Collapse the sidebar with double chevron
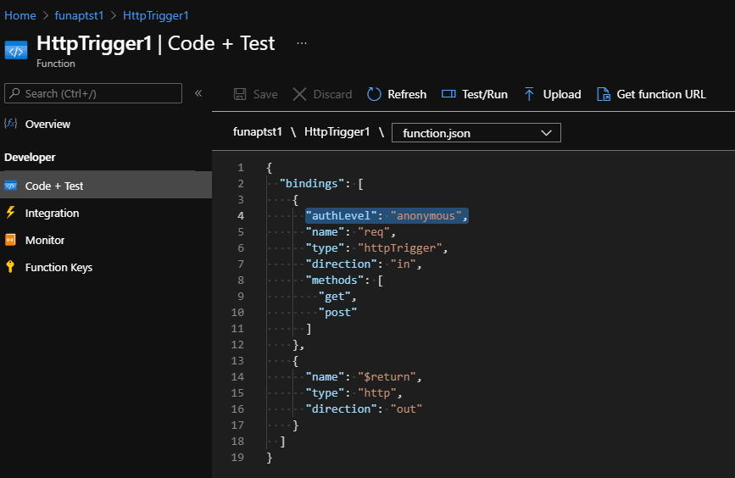This screenshot has height=478, width=735. [x=198, y=93]
